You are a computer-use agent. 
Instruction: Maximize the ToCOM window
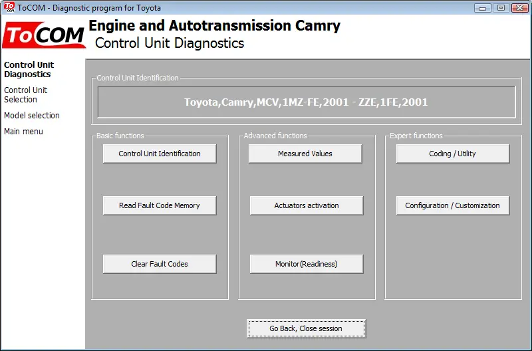point(501,8)
